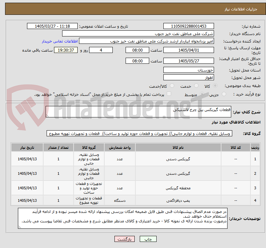Click the price validity date 1405/05/27

pos(188,61)
